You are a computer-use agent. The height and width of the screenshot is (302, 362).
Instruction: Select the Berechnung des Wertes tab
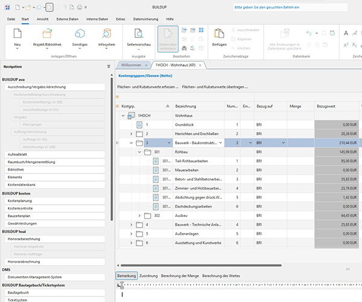pyautogui.click(x=221, y=276)
